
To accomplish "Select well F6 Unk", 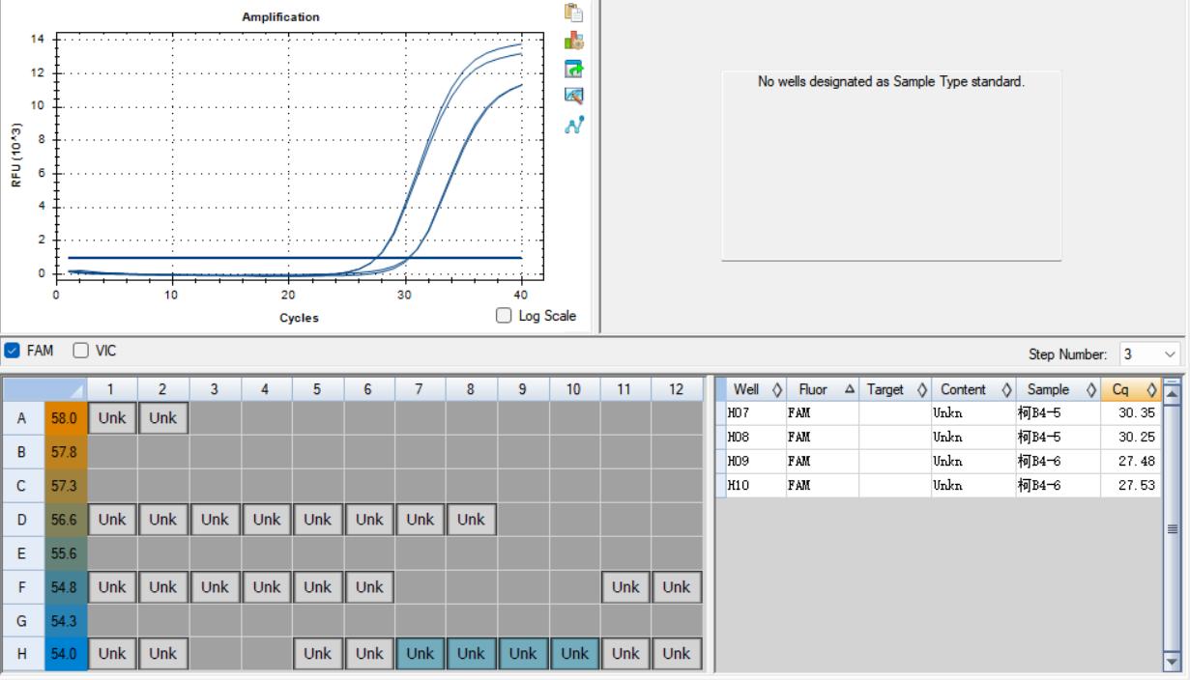I will point(368,586).
